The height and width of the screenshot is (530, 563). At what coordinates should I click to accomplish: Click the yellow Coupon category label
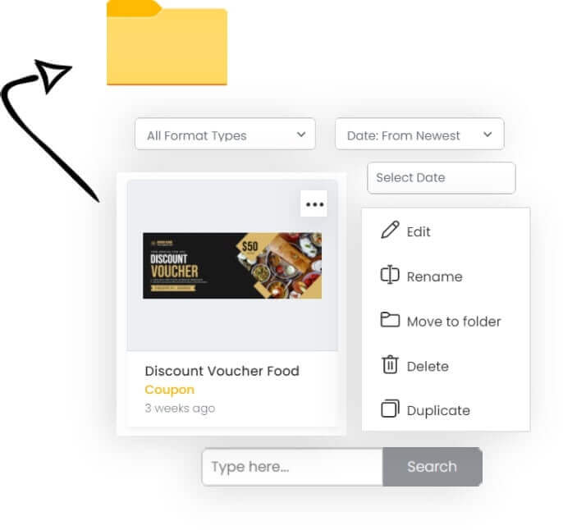[169, 390]
